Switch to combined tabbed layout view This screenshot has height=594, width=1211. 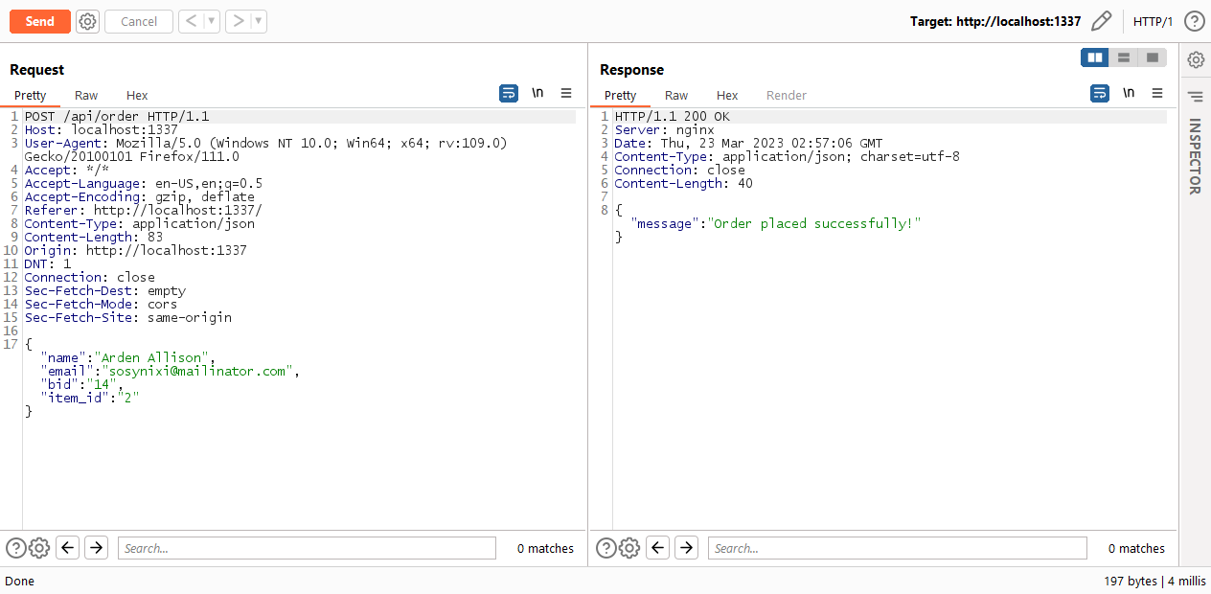point(1153,57)
